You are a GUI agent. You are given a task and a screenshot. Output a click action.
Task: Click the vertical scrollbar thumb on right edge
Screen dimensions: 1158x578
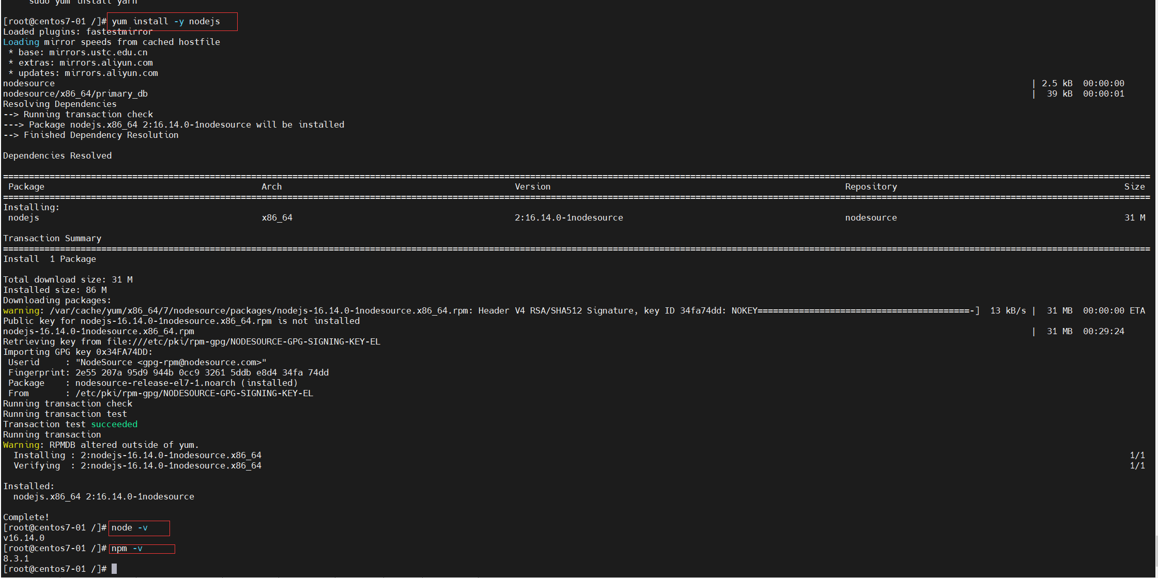pyautogui.click(x=1156, y=550)
